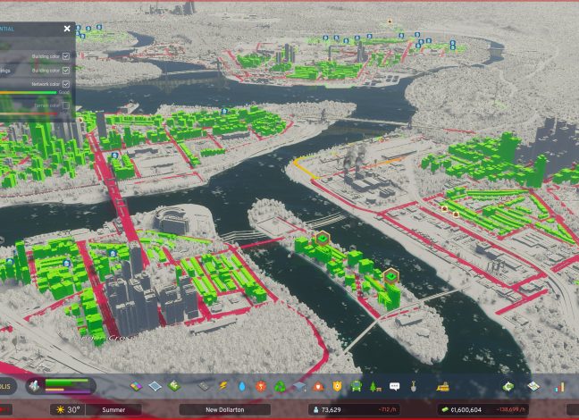Activate the yellow bulldozer tool
Image resolution: width=579 pixels, height=420 pixels.
[x=442, y=386]
